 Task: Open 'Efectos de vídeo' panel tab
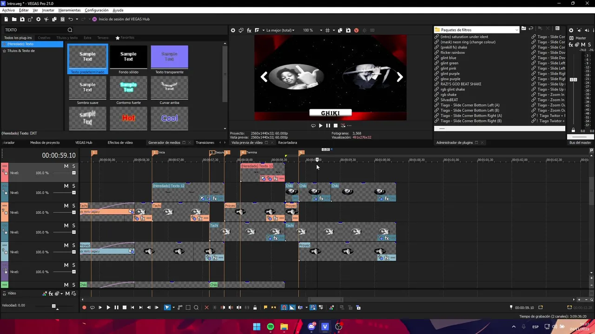(x=120, y=142)
